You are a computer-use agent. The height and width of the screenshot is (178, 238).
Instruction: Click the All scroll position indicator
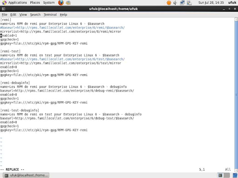pos(228,169)
